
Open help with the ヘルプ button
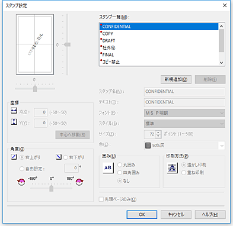210,215
